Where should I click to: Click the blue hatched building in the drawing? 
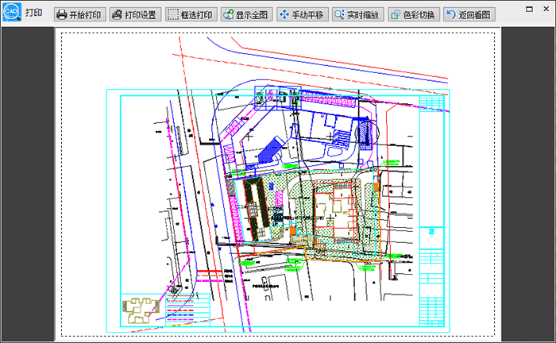pyautogui.click(x=272, y=151)
